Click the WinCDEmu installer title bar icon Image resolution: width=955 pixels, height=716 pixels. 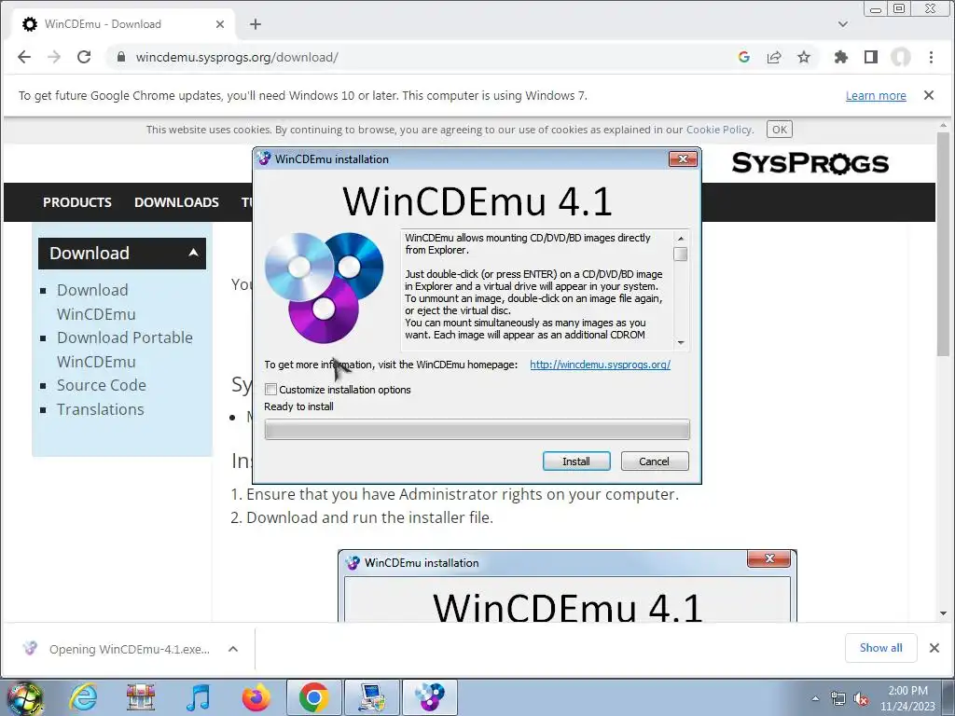264,158
